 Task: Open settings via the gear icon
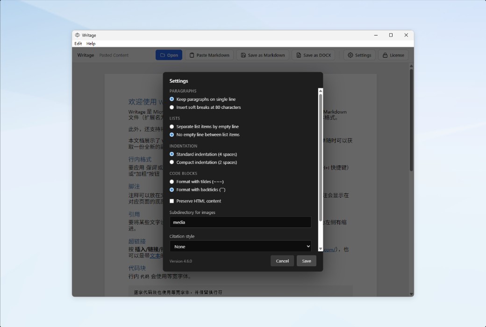[350, 55]
